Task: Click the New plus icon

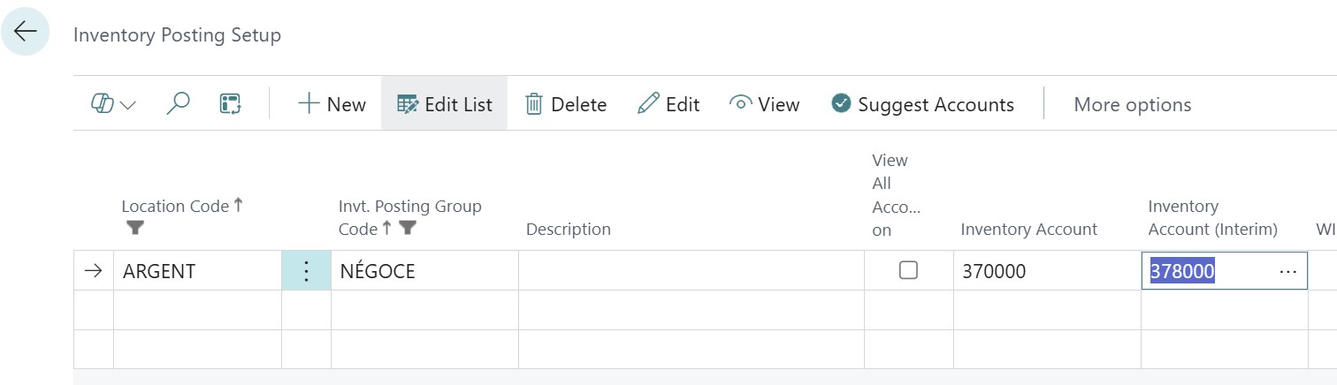Action: 309,104
